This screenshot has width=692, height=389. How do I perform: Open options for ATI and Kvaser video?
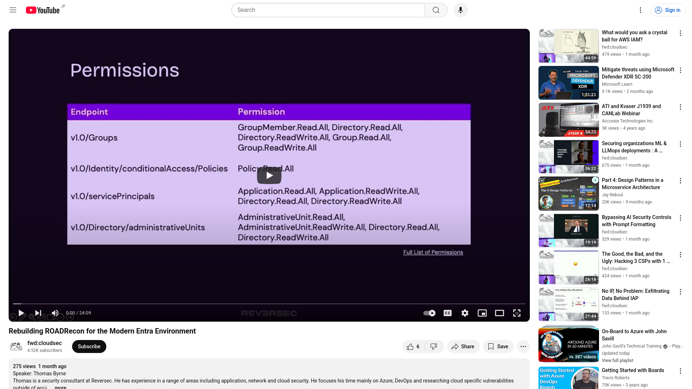click(x=680, y=107)
